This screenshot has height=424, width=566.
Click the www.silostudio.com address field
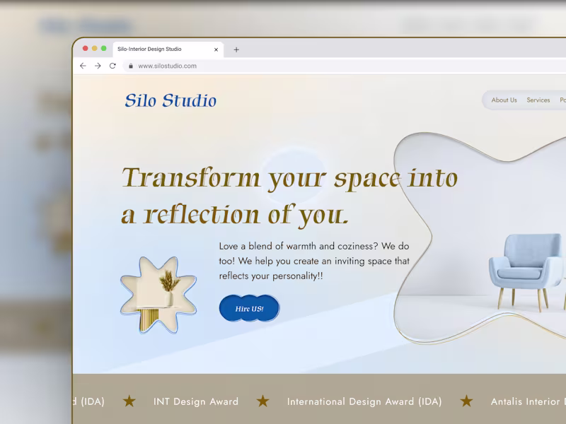pyautogui.click(x=345, y=66)
